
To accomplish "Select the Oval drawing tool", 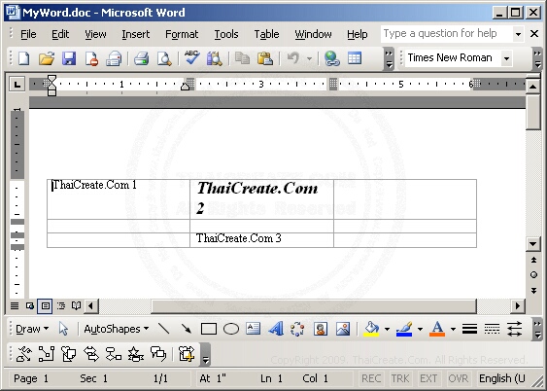I will click(231, 329).
